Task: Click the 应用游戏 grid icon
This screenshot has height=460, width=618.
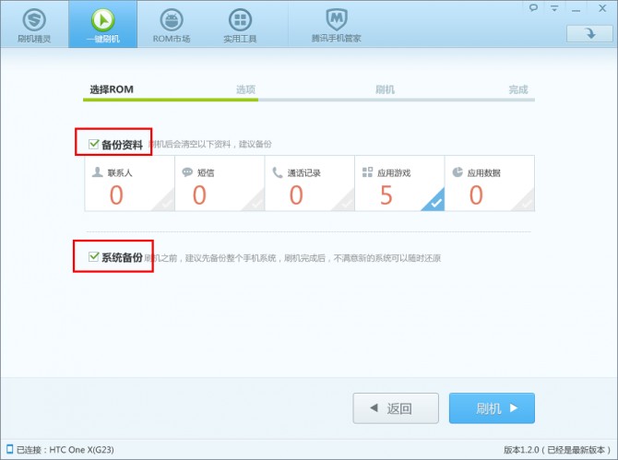Action: (367, 172)
